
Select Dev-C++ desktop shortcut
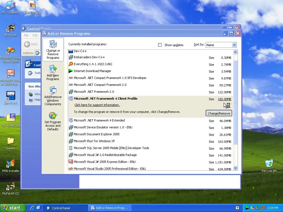(11, 98)
